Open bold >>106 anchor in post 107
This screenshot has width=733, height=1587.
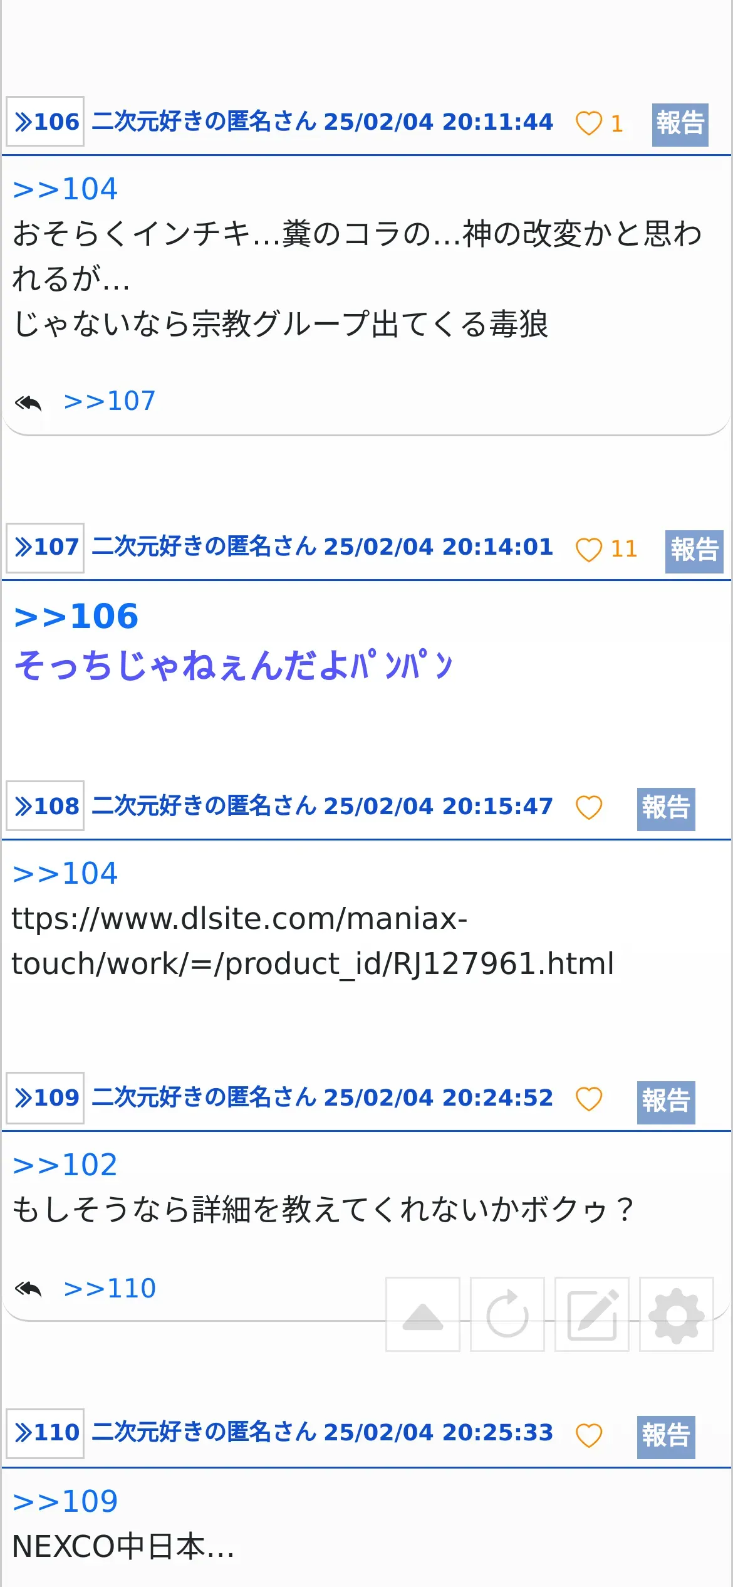(76, 616)
